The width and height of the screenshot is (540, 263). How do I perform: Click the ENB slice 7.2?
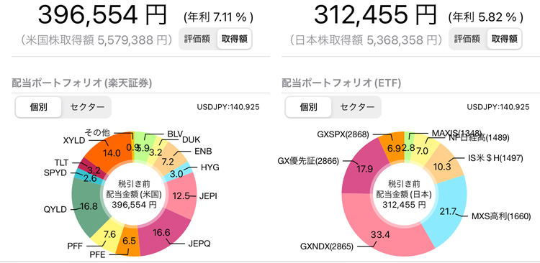tap(168, 154)
